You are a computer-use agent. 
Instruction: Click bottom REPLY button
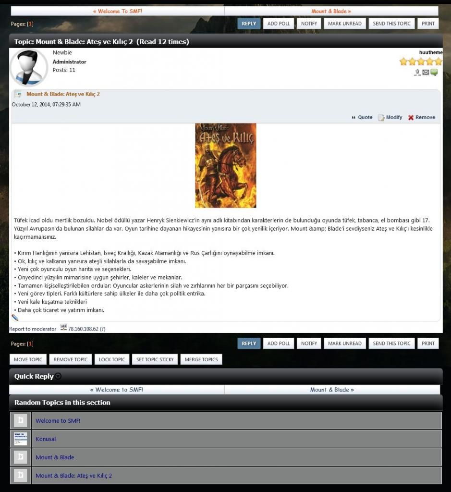click(249, 343)
